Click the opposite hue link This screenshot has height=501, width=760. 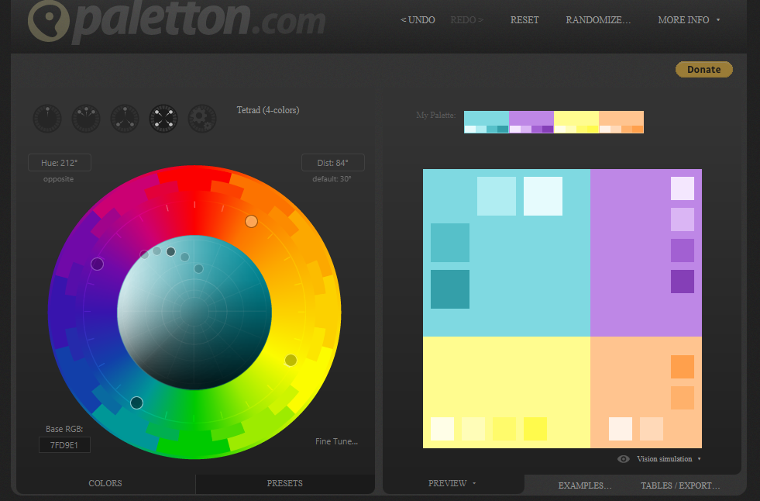click(58, 179)
